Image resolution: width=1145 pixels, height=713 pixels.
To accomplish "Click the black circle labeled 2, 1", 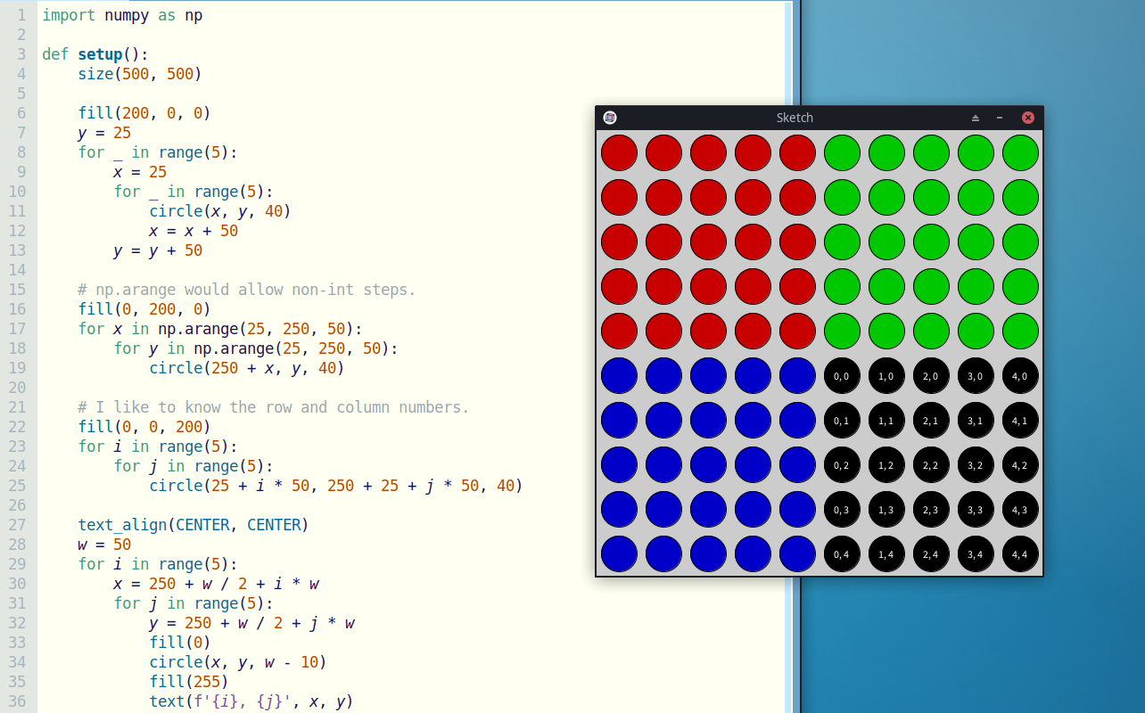I will (931, 421).
